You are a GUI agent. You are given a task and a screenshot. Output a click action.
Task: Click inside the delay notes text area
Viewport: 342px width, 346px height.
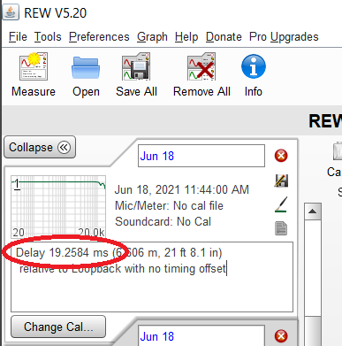tap(152, 277)
